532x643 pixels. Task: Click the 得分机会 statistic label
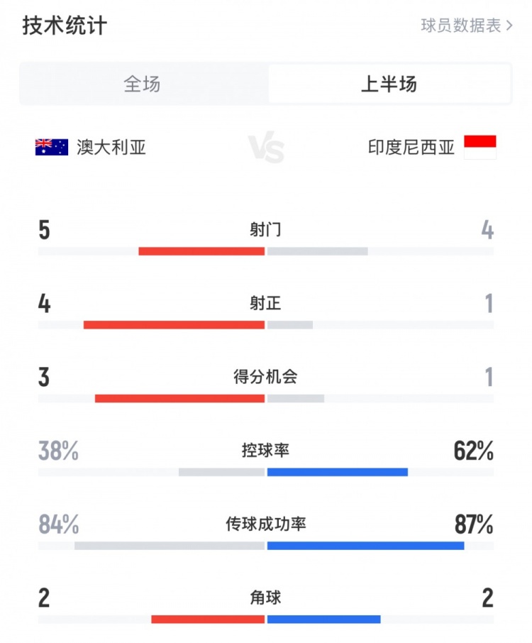pyautogui.click(x=266, y=376)
